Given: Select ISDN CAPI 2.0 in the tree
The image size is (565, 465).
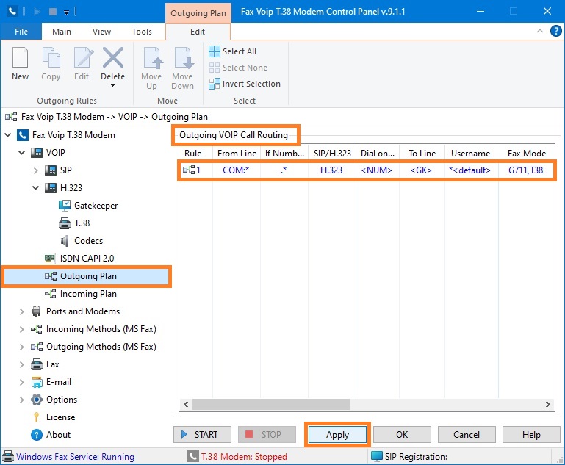Looking at the screenshot, I should 87,259.
